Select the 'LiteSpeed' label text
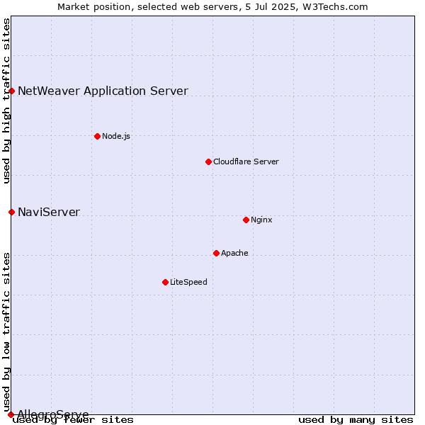This screenshot has width=425, height=425. [x=188, y=282]
